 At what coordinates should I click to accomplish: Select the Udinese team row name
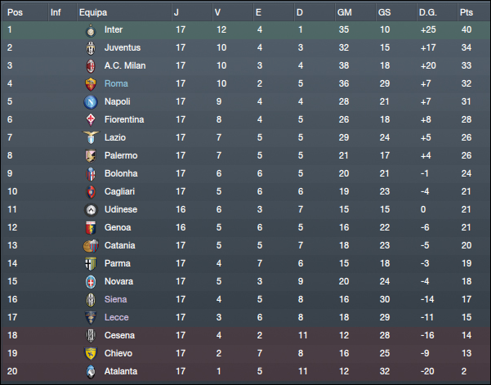tap(121, 210)
